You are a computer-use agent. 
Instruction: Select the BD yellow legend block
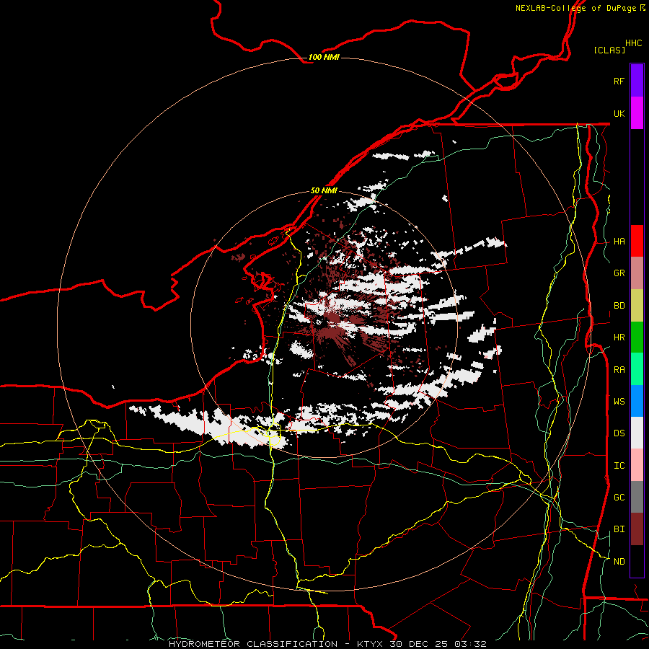click(x=637, y=306)
